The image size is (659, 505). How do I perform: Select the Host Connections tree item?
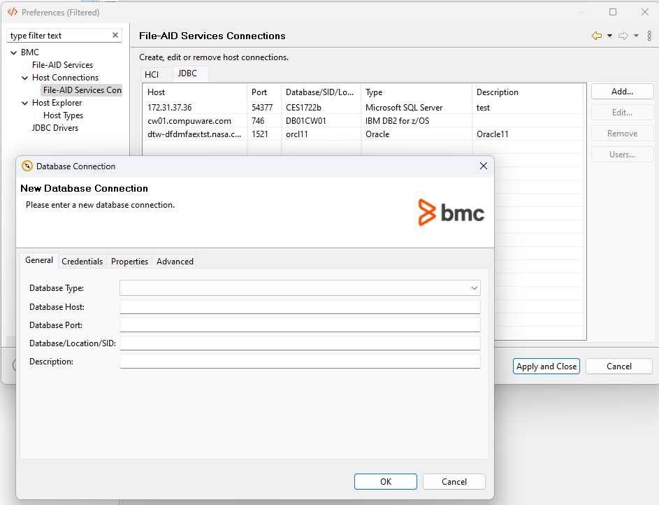tap(65, 78)
